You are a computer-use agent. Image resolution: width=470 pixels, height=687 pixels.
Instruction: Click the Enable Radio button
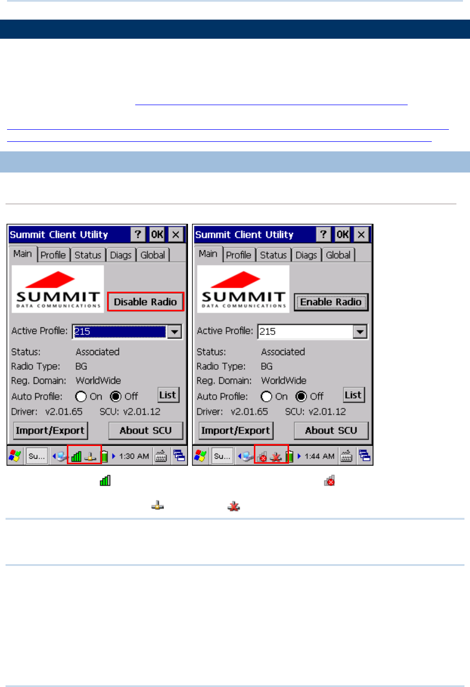(x=331, y=302)
